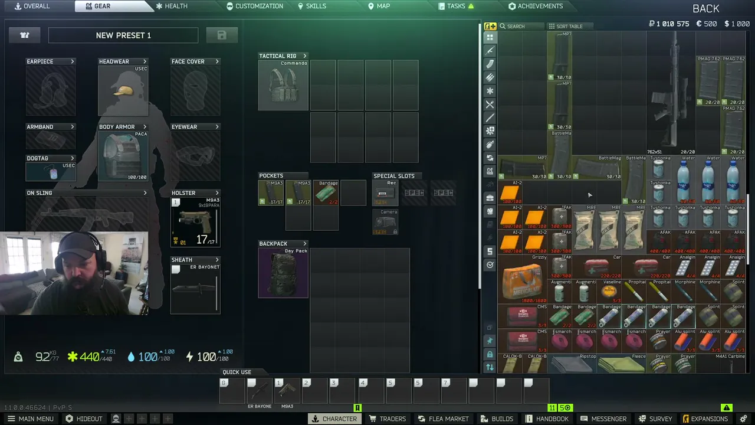Select the Bandage in the Pockets section

(x=326, y=193)
